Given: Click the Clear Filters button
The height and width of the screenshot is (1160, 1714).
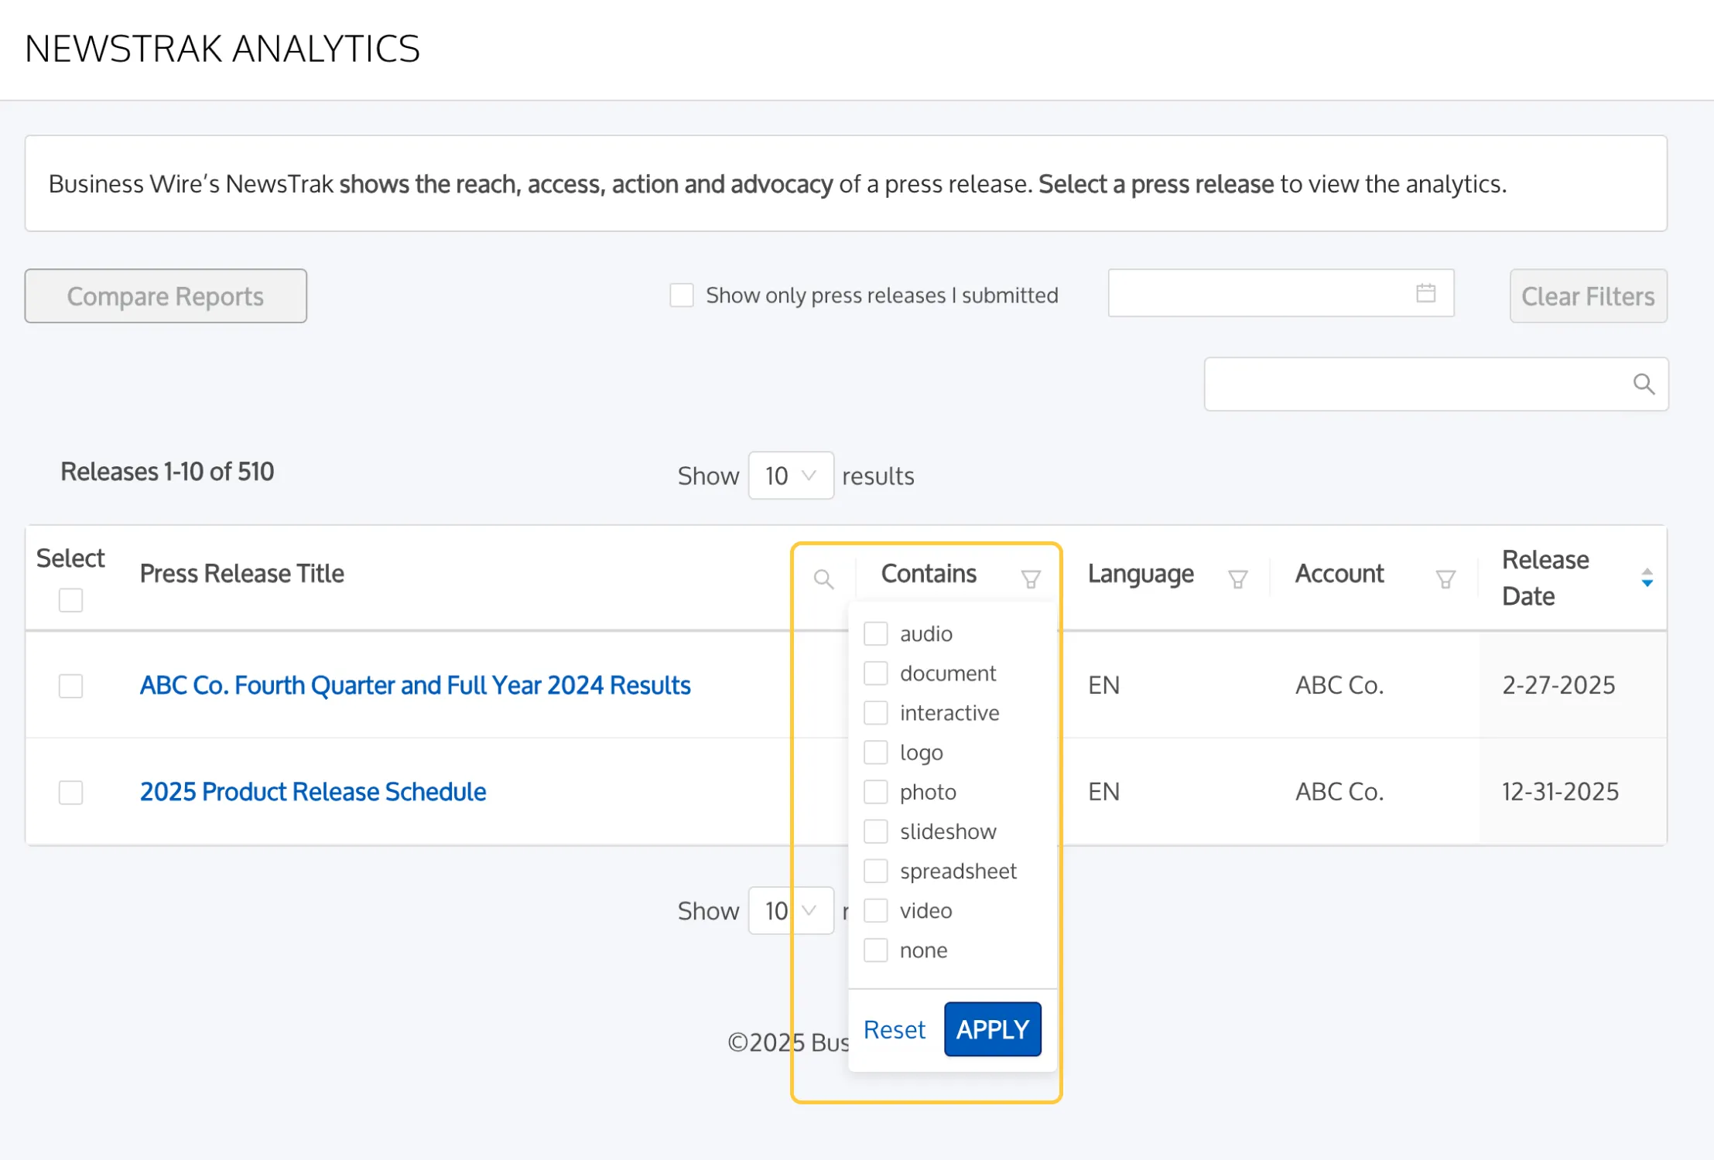Looking at the screenshot, I should tap(1588, 296).
